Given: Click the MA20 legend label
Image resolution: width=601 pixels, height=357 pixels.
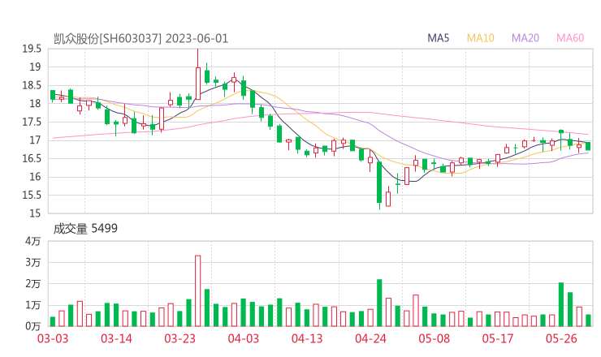Looking at the screenshot, I should (525, 38).
